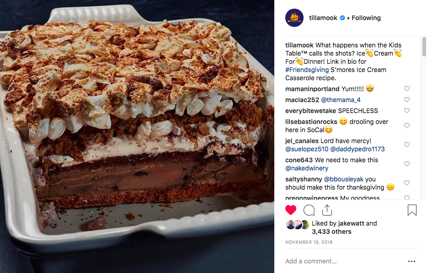This screenshot has width=427, height=273.
Task: Toggle the Following status button
Action: [x=366, y=18]
